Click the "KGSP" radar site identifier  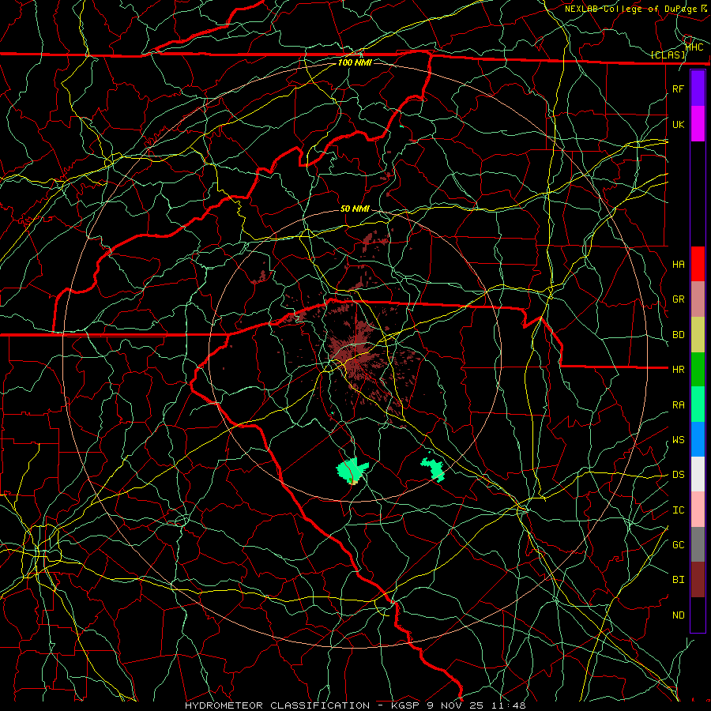[x=406, y=705]
